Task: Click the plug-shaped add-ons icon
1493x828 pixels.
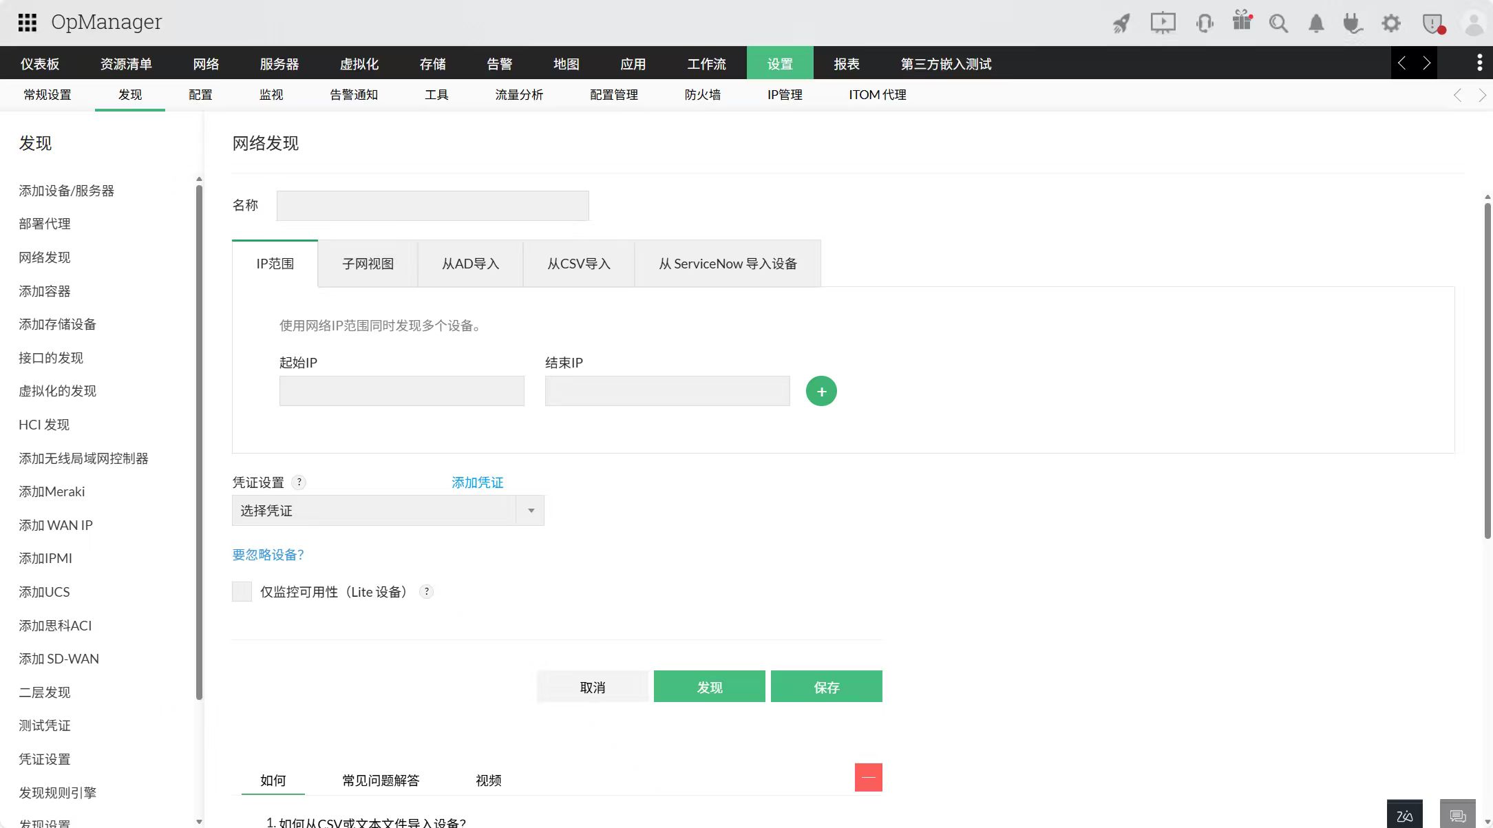Action: pyautogui.click(x=1353, y=23)
